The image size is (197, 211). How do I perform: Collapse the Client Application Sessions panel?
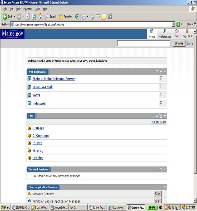point(165,187)
